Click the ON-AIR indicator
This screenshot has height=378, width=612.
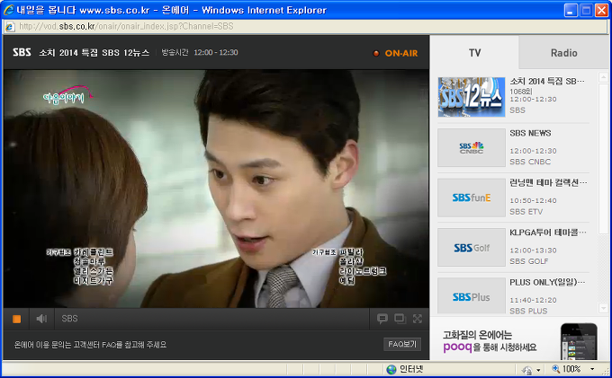[x=396, y=53]
